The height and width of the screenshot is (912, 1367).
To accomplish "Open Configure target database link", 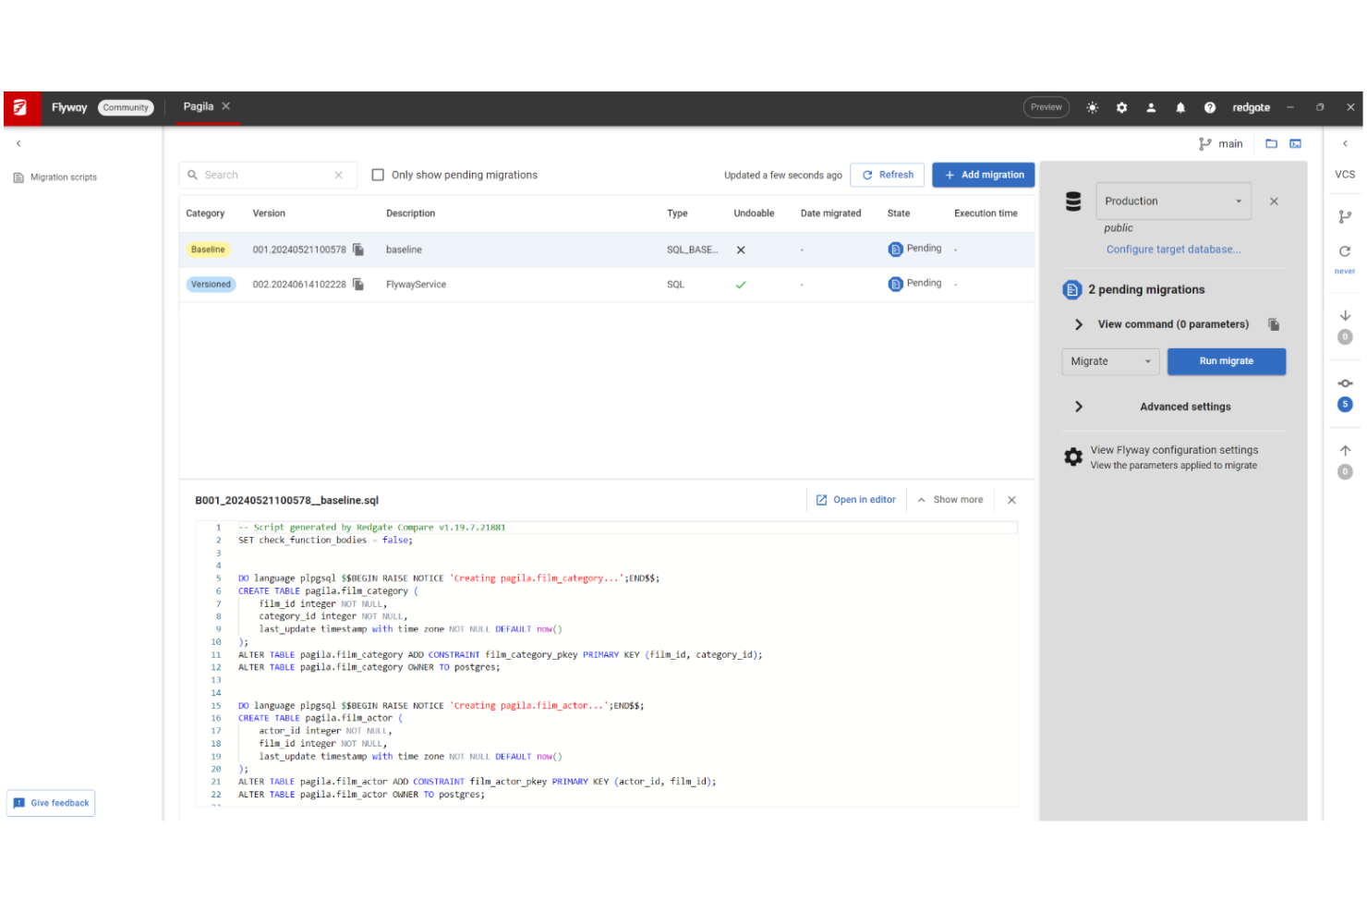I will point(1173,249).
